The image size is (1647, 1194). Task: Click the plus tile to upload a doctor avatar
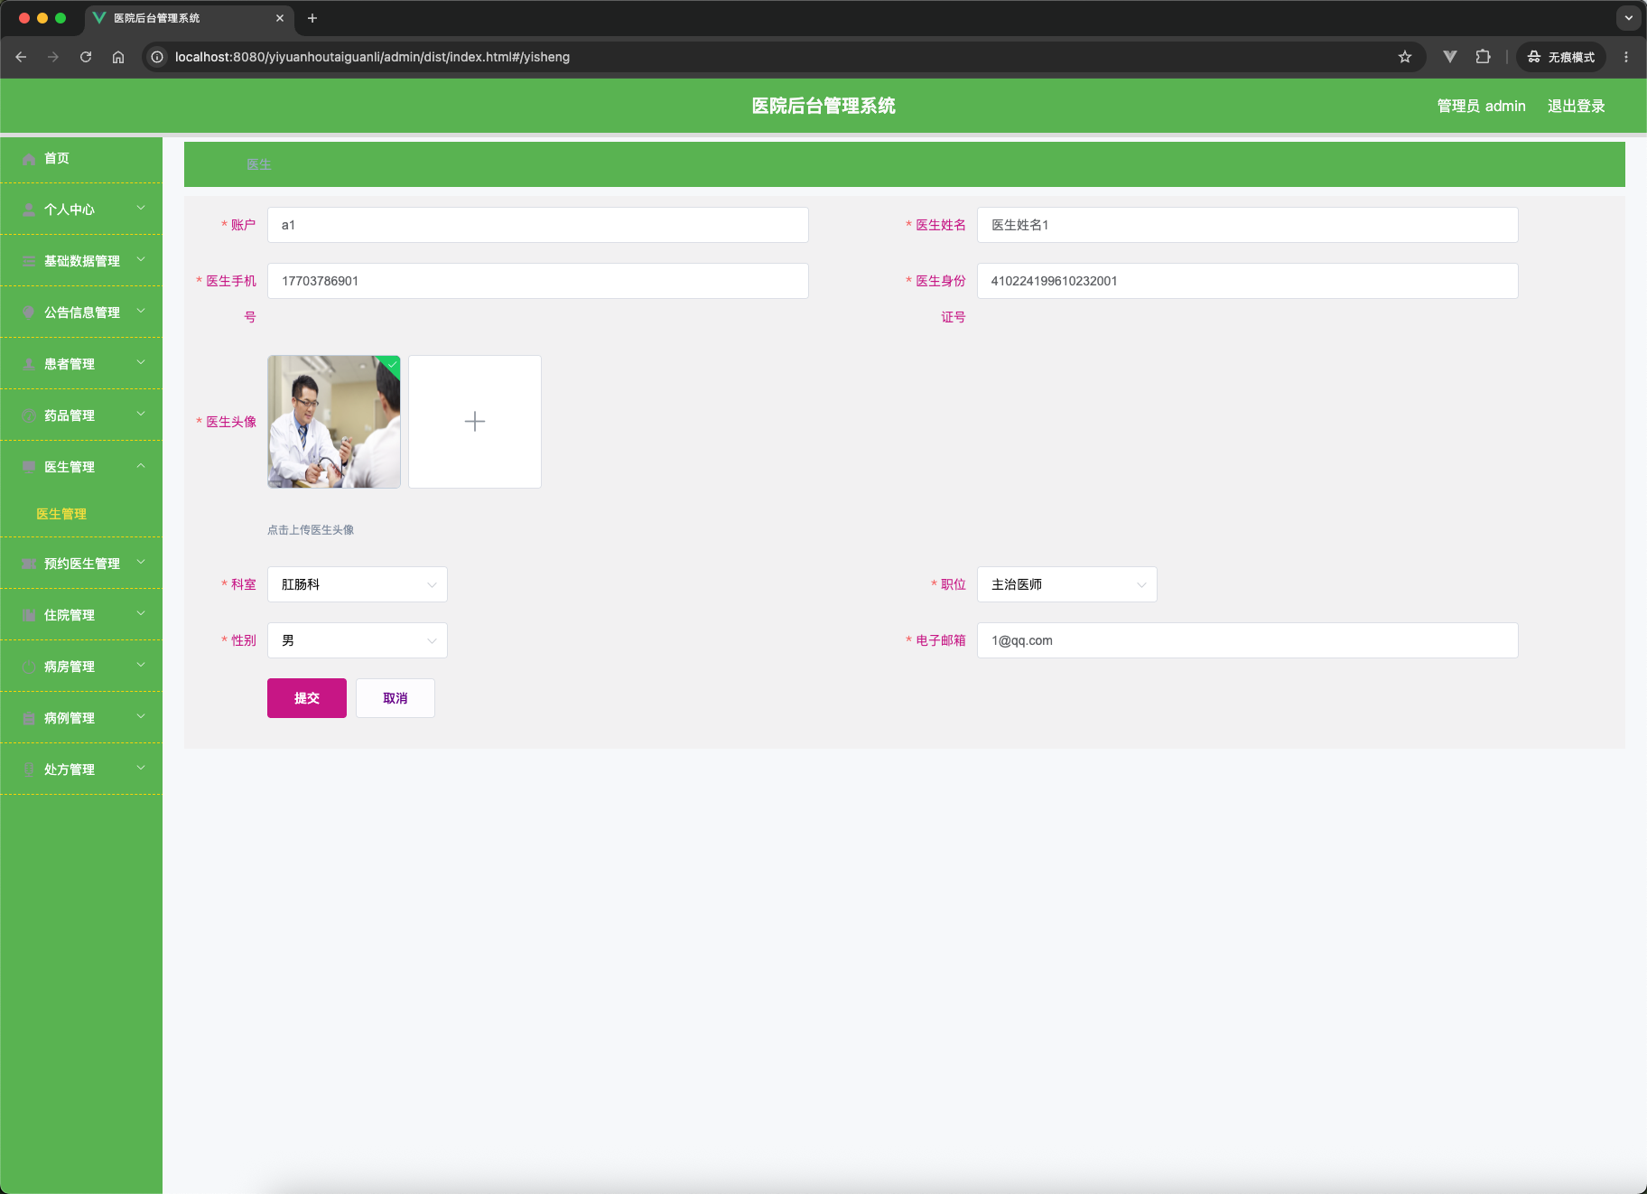point(475,422)
